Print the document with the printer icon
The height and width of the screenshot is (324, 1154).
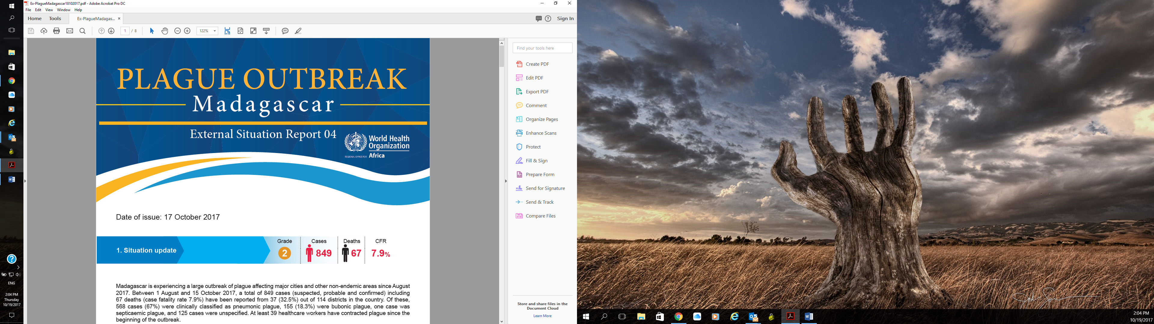(56, 31)
